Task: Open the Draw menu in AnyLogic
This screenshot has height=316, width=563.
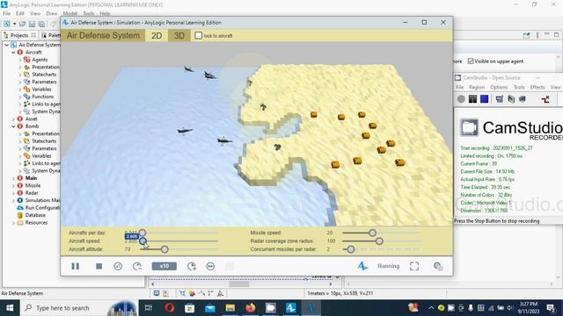Action: pos(52,14)
